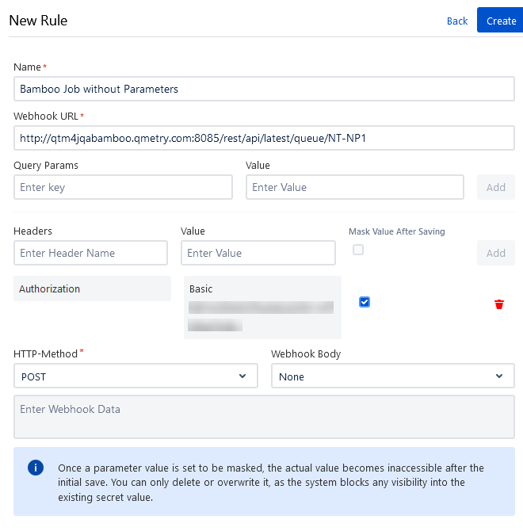Expand the Webhook Body dropdown
523x531 pixels.
[392, 376]
